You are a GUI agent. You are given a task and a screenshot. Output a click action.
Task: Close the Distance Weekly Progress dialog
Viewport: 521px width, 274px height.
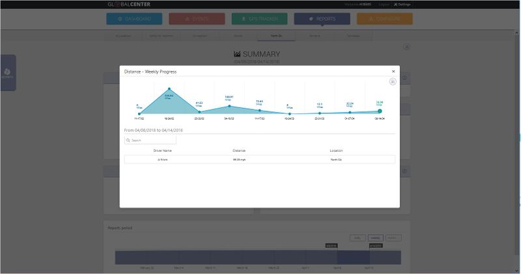(x=393, y=72)
